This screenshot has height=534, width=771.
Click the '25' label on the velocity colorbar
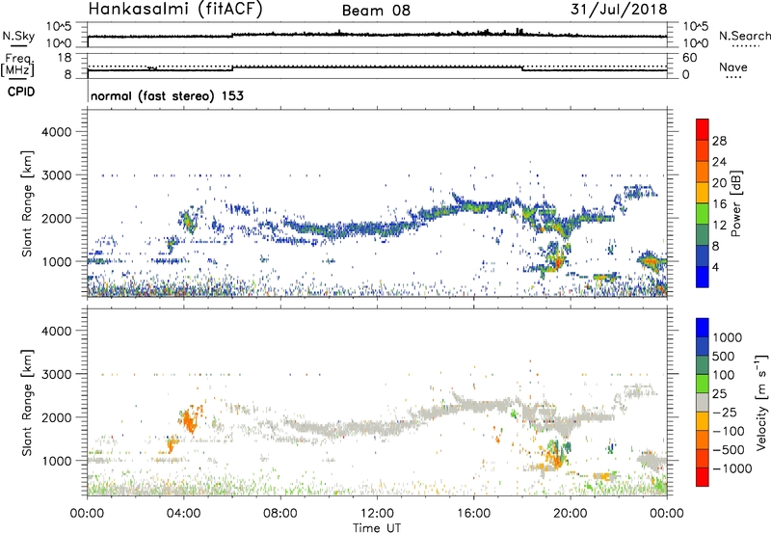tap(722, 394)
